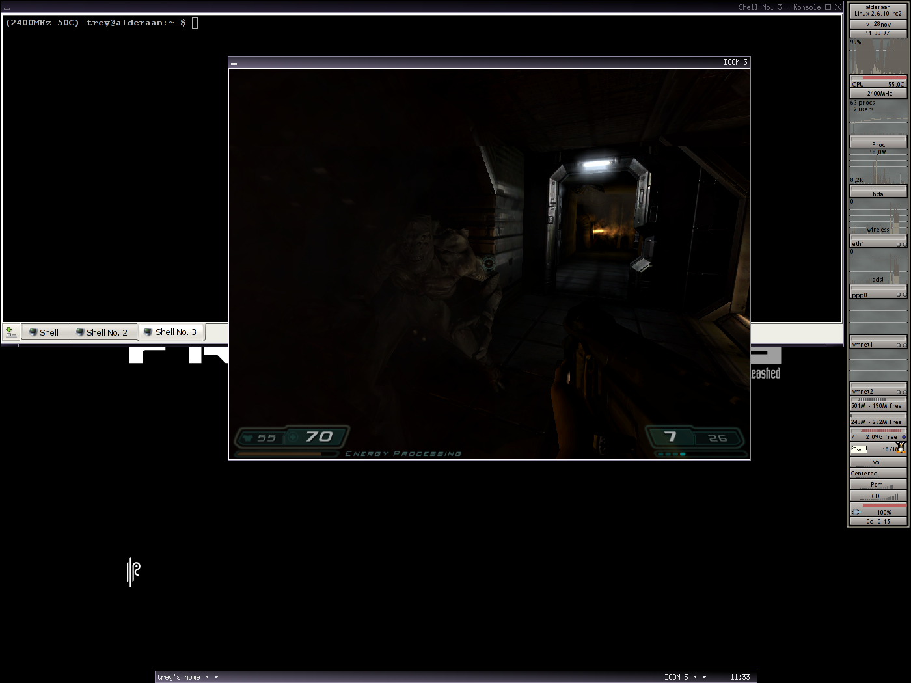Click the 2400MHz frequency panel
This screenshot has width=911, height=683.
[878, 93]
